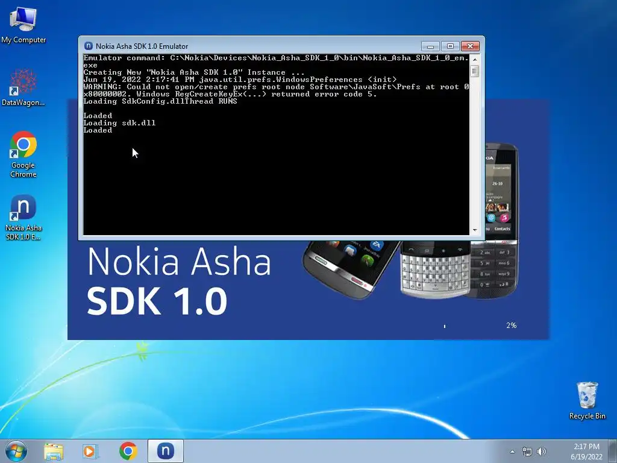617x463 pixels.
Task: Maximize the Nokia Asha SDK Emulator window
Action: tap(450, 46)
